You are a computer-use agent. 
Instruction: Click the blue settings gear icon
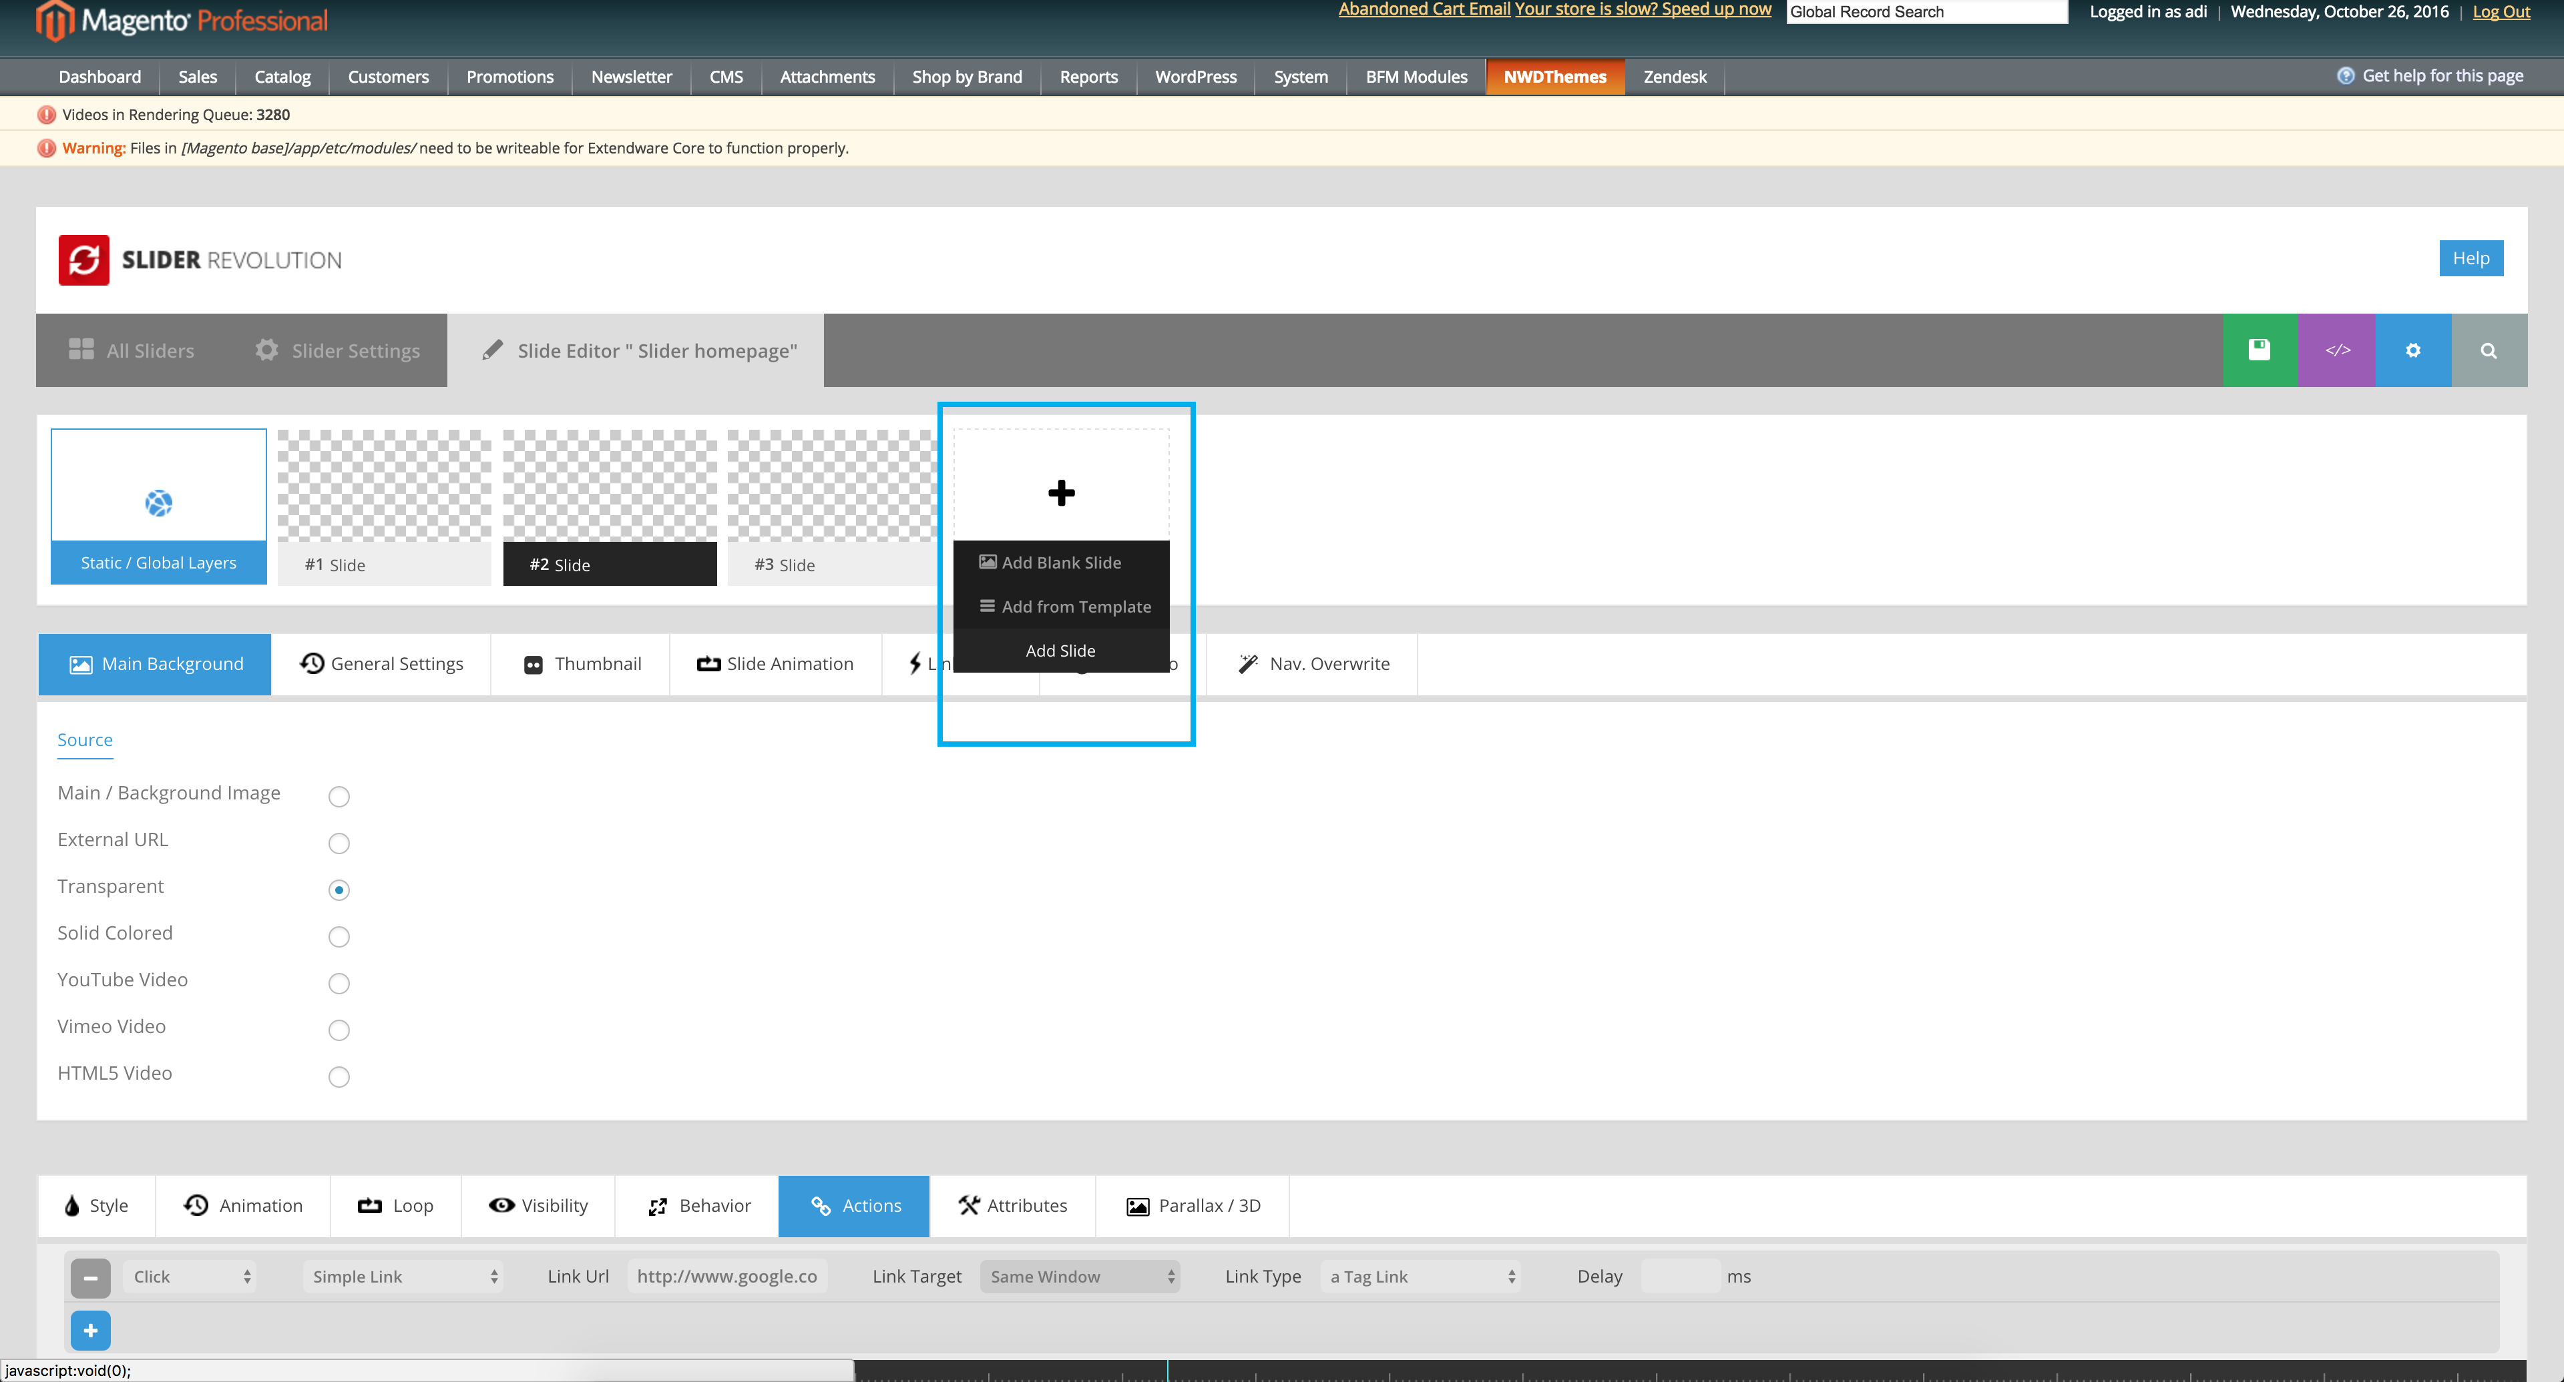click(x=2412, y=350)
